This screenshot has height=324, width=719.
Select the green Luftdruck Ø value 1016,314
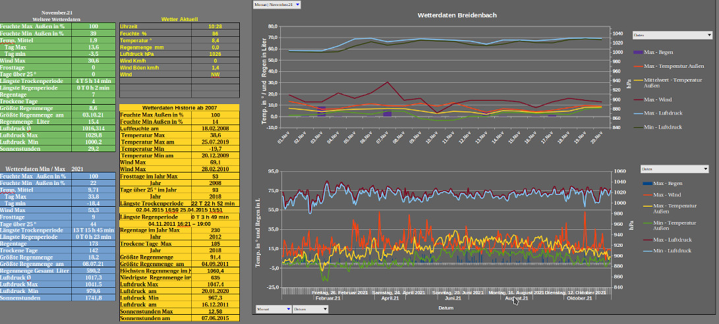click(x=94, y=128)
